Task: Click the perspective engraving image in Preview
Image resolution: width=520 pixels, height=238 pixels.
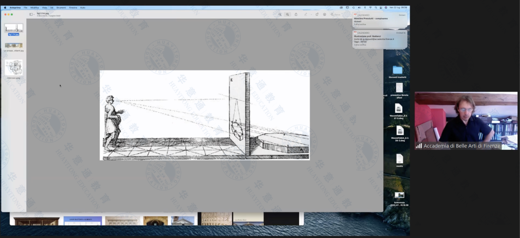Action: point(205,115)
